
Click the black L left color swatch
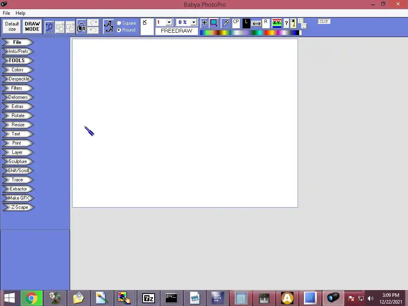coord(246,23)
